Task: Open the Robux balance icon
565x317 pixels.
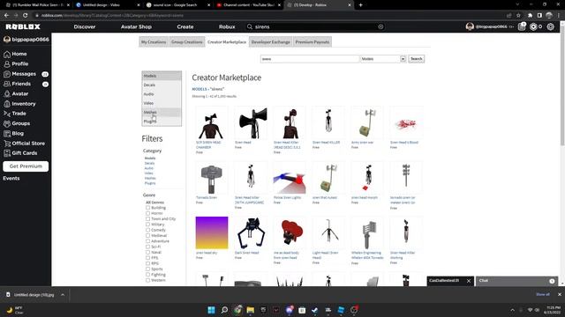Action: (x=533, y=26)
